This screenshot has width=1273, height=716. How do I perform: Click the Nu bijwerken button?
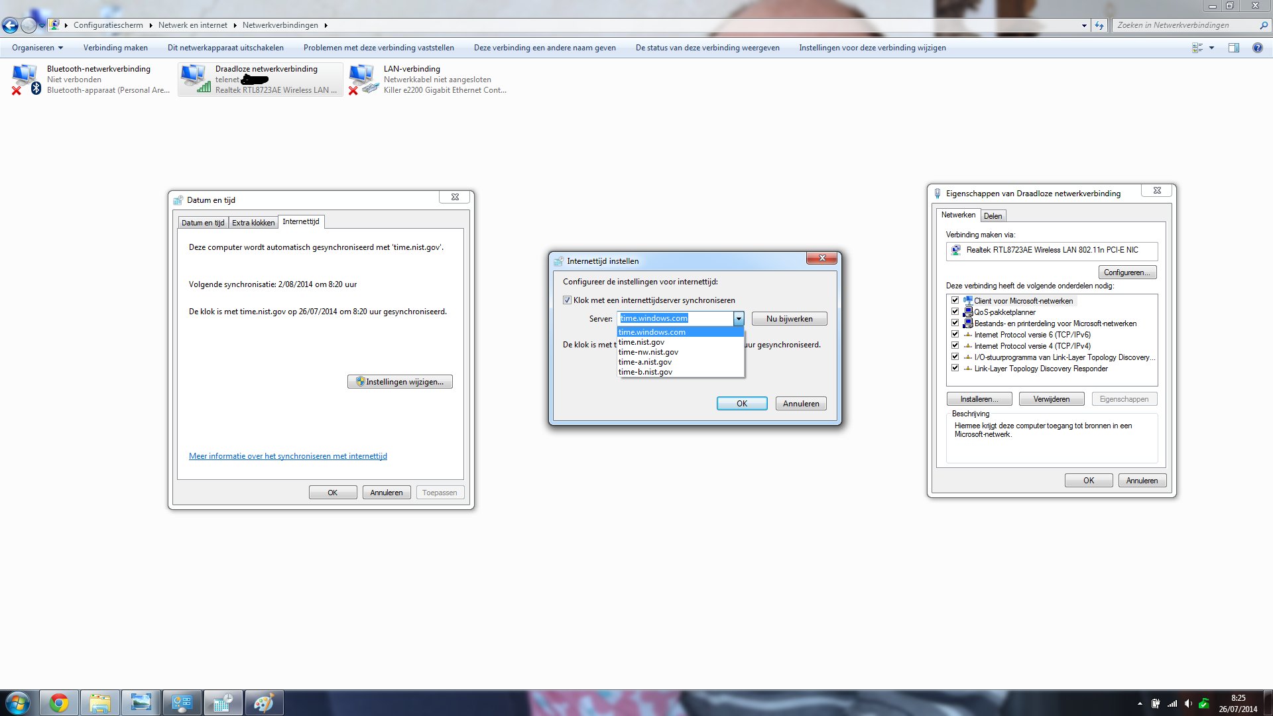789,319
